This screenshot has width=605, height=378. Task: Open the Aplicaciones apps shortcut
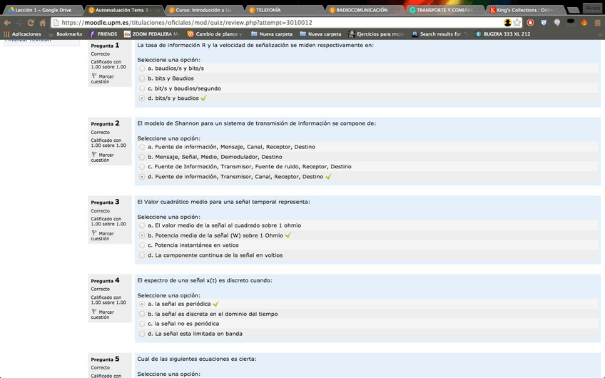click(x=21, y=34)
